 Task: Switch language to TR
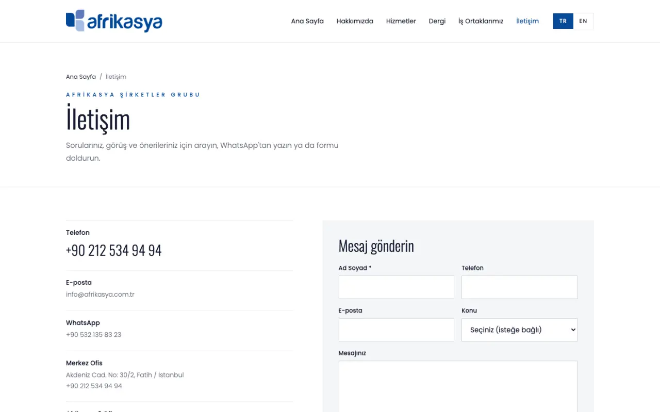click(563, 21)
